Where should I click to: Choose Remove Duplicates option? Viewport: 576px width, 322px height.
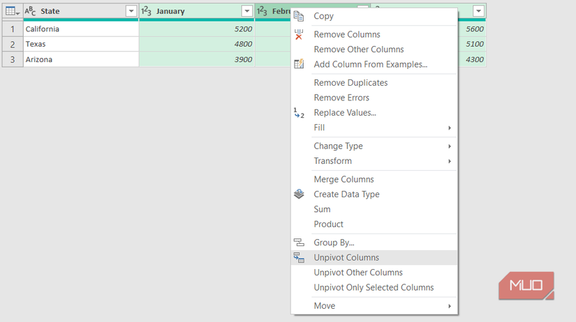coord(350,83)
